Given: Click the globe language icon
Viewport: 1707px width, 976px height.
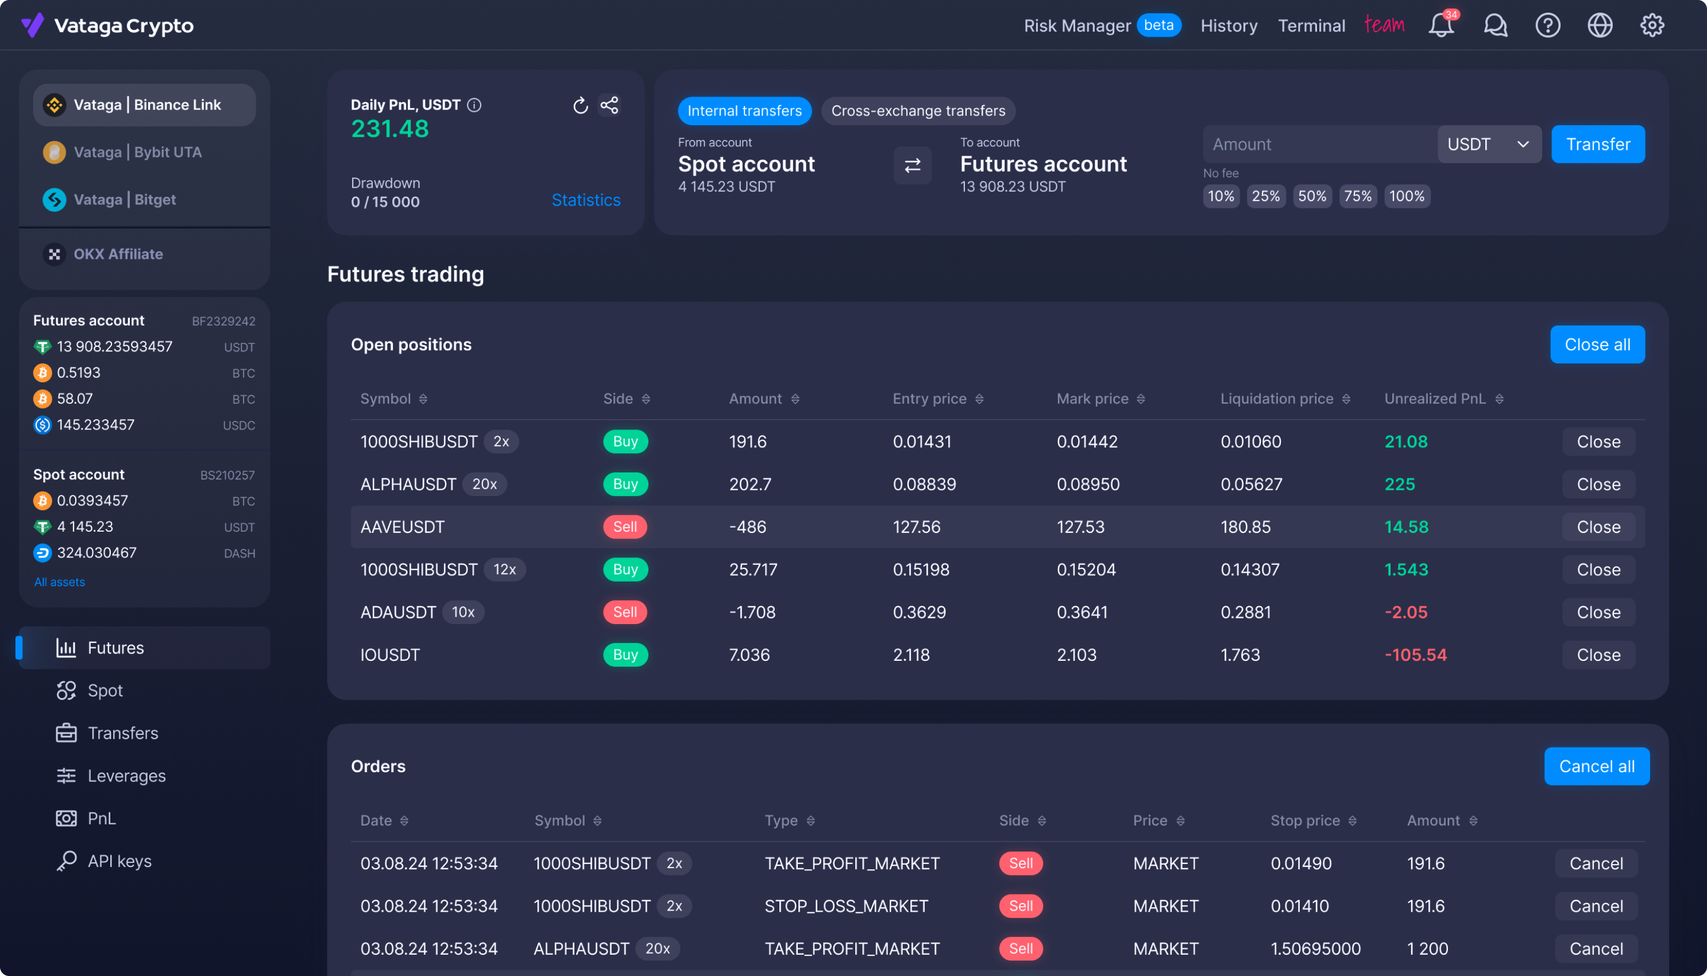Looking at the screenshot, I should [1600, 25].
